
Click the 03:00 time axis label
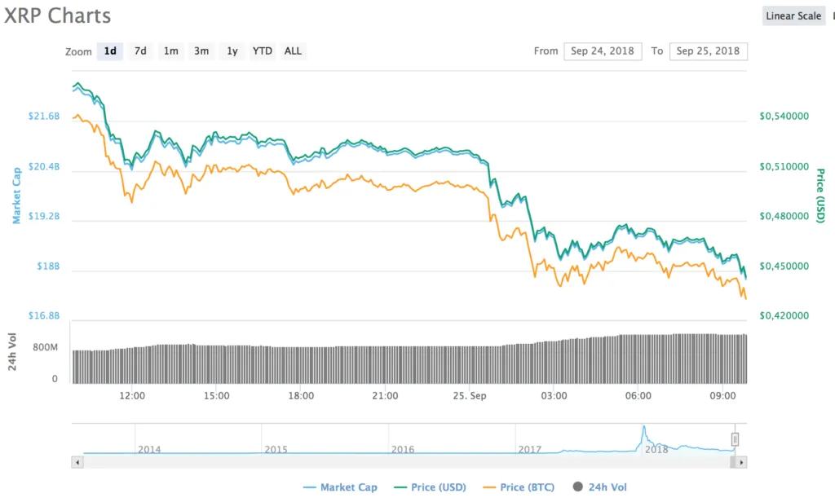(x=554, y=395)
